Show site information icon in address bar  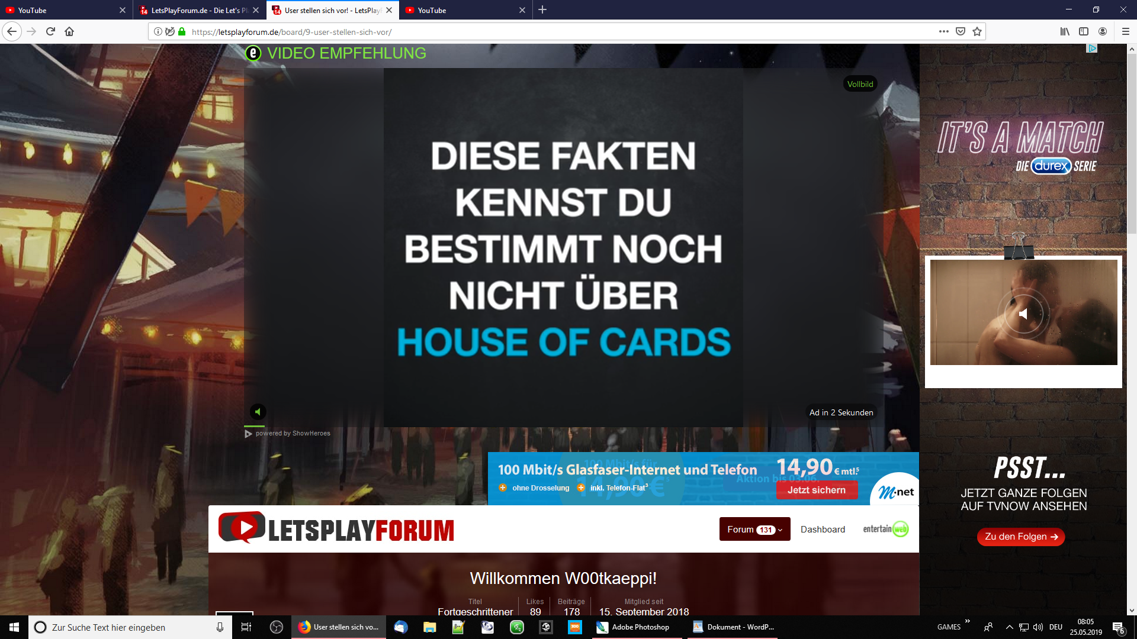(x=158, y=31)
